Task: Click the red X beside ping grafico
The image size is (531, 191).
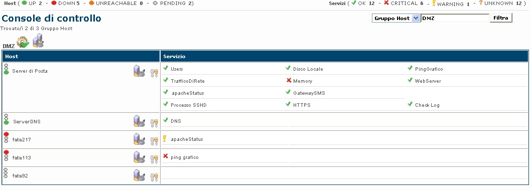Action: pos(166,156)
